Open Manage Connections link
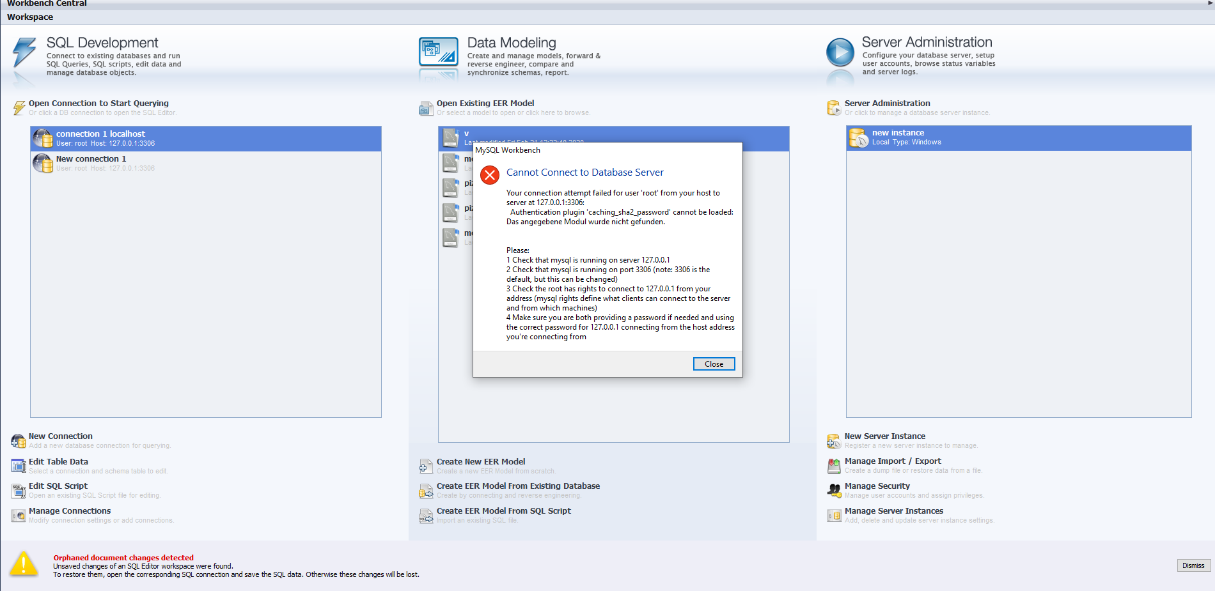 pyautogui.click(x=70, y=511)
